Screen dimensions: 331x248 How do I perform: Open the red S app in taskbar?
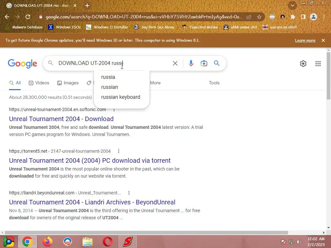[x=127, y=242]
